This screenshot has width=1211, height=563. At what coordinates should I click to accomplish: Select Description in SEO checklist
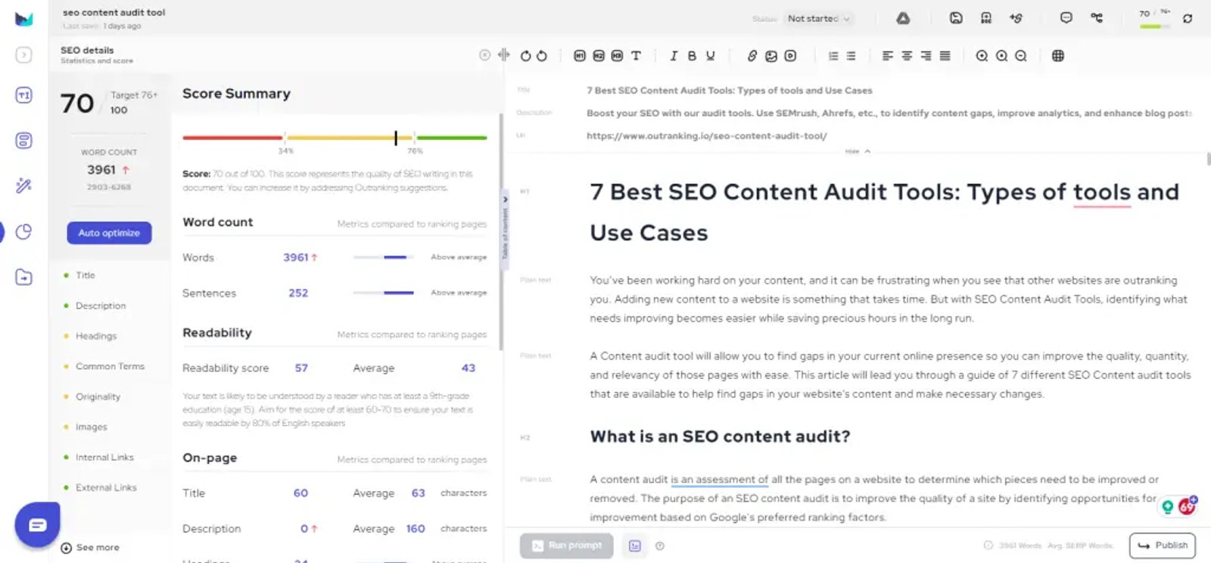(101, 306)
